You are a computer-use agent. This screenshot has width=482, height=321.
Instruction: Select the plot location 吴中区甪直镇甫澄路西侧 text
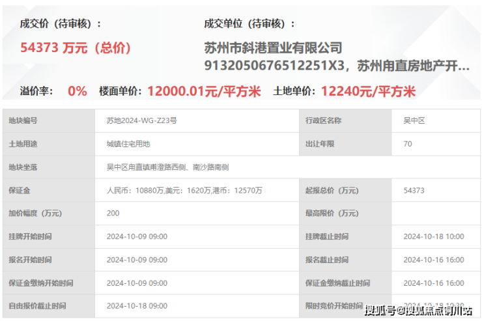[146, 167]
